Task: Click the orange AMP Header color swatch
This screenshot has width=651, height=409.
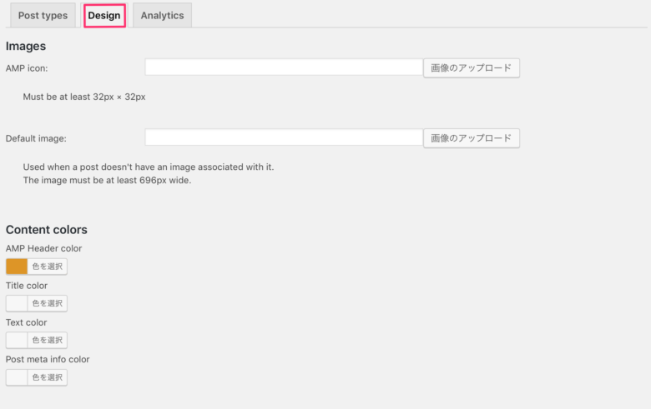Action: tap(17, 267)
